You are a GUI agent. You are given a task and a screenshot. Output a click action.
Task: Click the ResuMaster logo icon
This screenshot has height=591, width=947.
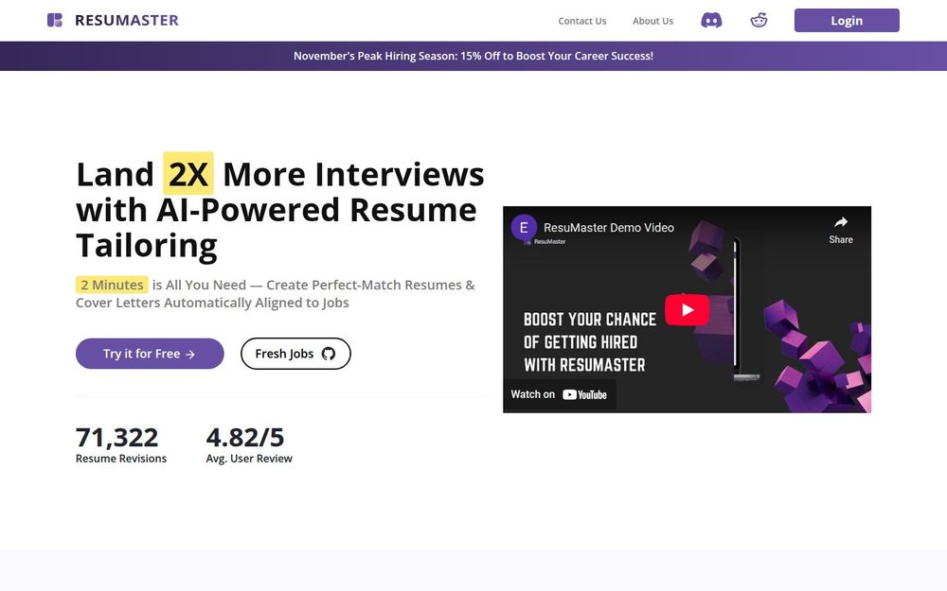point(55,21)
